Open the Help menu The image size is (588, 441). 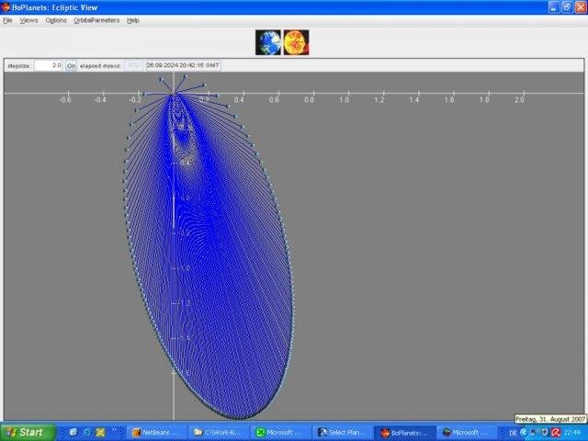pos(133,19)
